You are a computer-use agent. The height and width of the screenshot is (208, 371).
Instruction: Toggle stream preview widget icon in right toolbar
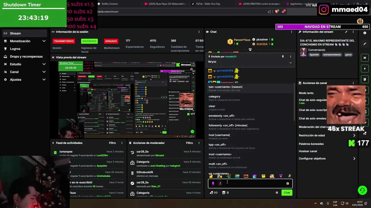[x=365, y=58]
